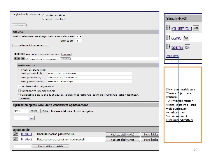Move PERUSOPINNOT item down
This screenshot has height=157, width=210.
click(x=167, y=37)
